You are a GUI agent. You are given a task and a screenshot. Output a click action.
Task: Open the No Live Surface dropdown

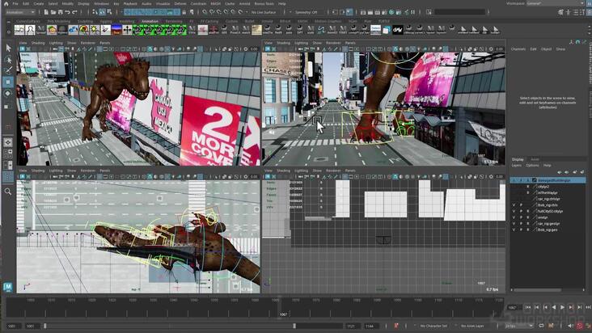[x=263, y=12]
